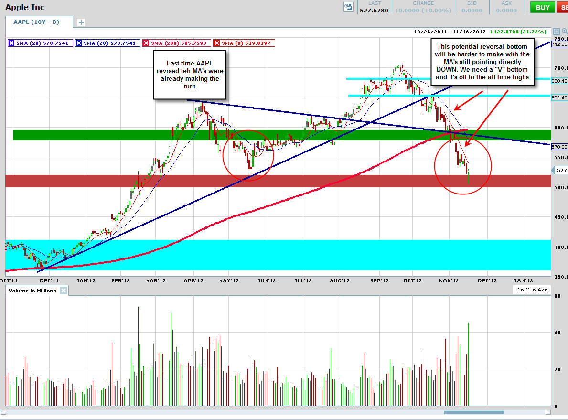Image resolution: width=568 pixels, height=420 pixels.
Task: Click the +127.0780 (31.72%) gain text
Action: pyautogui.click(x=517, y=32)
